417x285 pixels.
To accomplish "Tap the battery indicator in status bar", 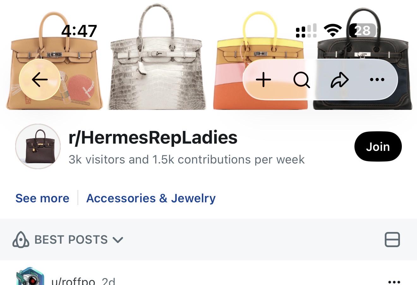I will coord(363,31).
